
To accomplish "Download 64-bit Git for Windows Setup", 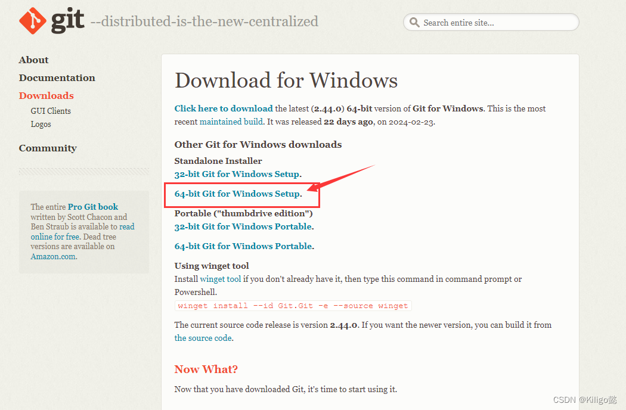I will (x=237, y=194).
